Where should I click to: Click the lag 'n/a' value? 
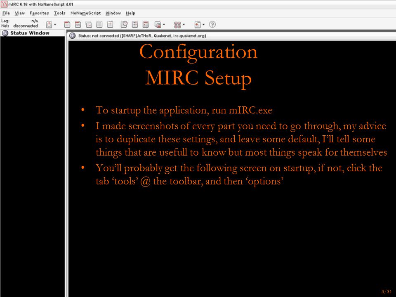[x=35, y=21]
